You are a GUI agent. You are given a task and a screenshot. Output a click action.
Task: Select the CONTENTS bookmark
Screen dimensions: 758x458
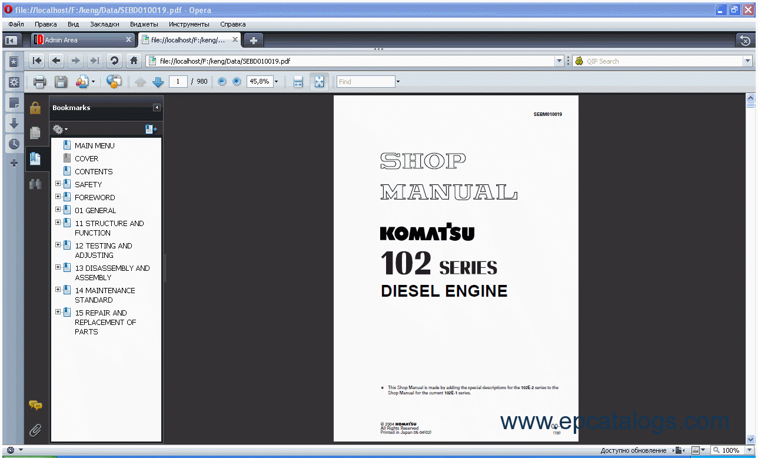(x=94, y=171)
